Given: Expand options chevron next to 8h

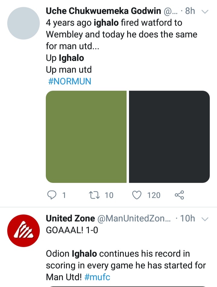Looking at the screenshot, I should point(205,11).
